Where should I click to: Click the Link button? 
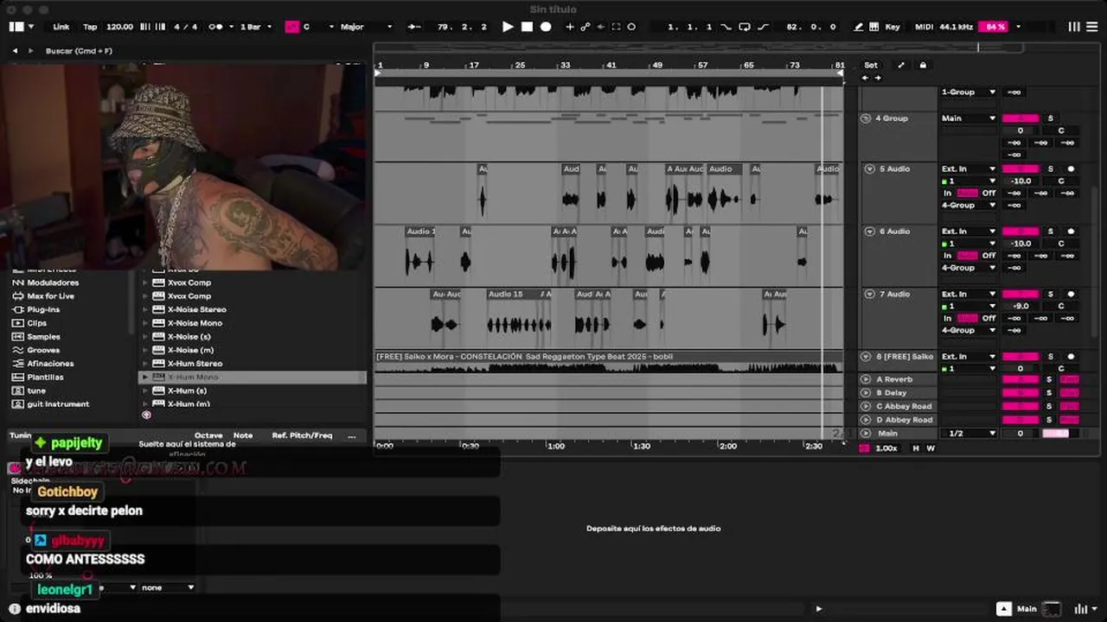click(x=61, y=27)
